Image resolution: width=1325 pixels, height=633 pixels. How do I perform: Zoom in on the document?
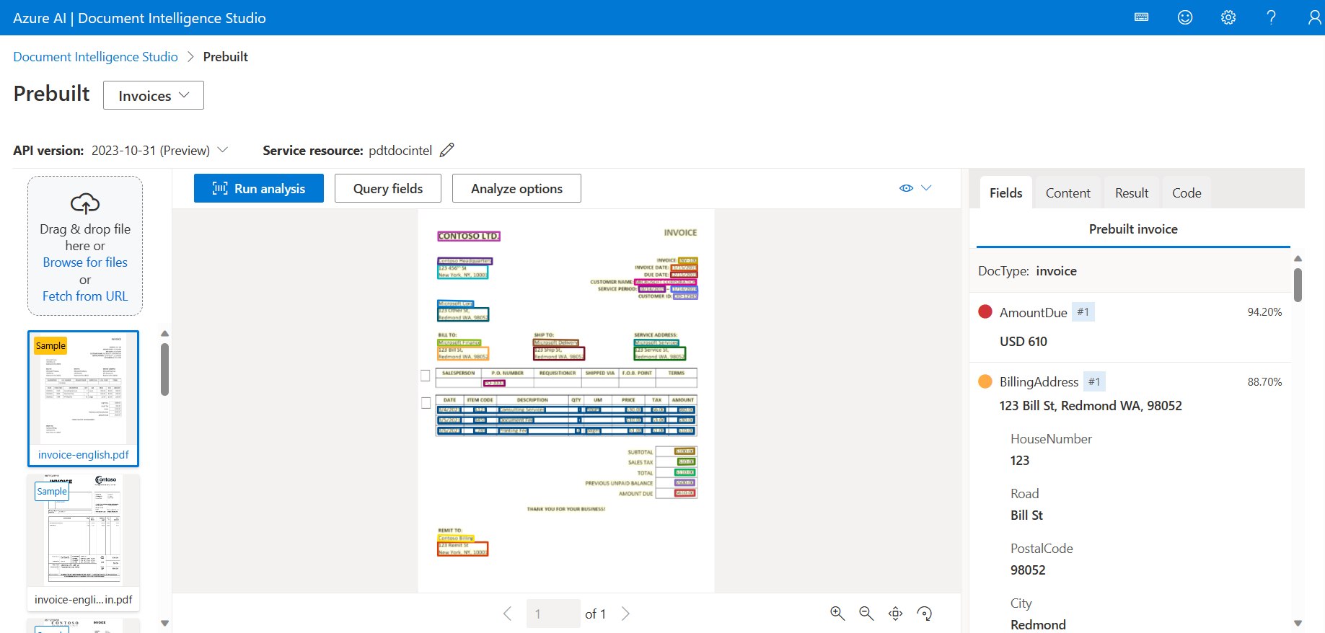coord(837,614)
